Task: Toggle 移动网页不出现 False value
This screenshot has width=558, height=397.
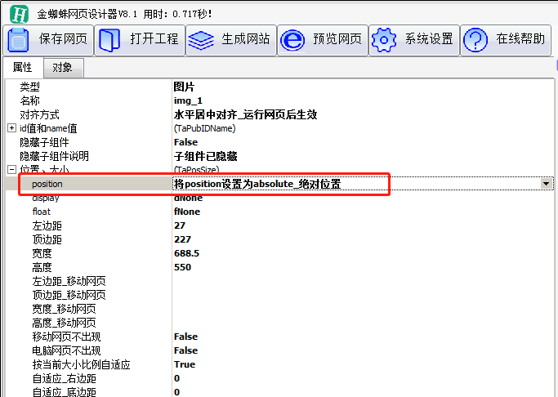Action: [185, 337]
